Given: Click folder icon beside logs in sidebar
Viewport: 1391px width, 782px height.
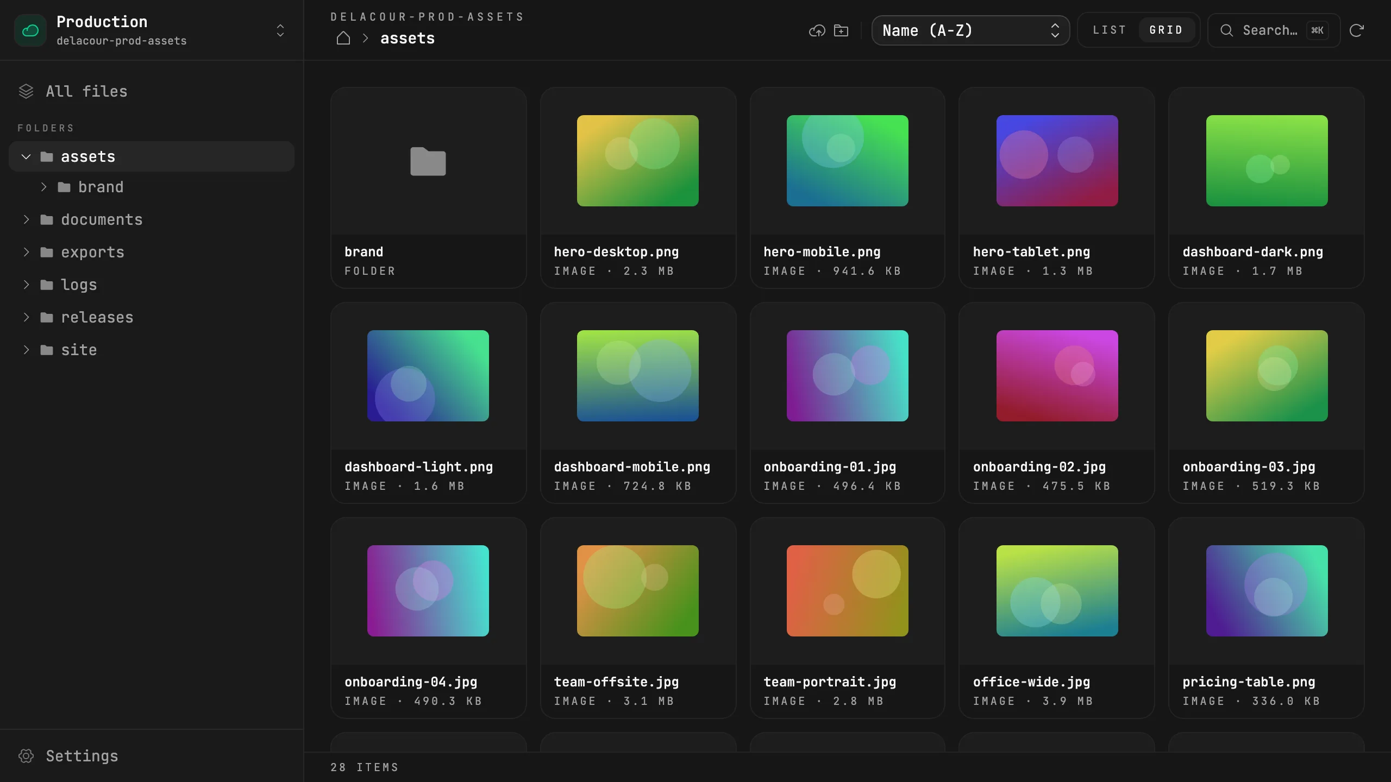Looking at the screenshot, I should click(x=47, y=285).
